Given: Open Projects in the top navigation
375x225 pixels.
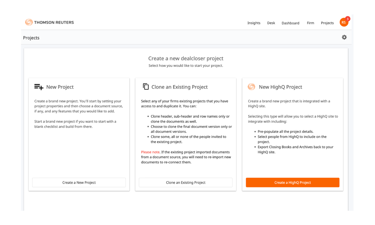Looking at the screenshot, I should click(x=327, y=23).
